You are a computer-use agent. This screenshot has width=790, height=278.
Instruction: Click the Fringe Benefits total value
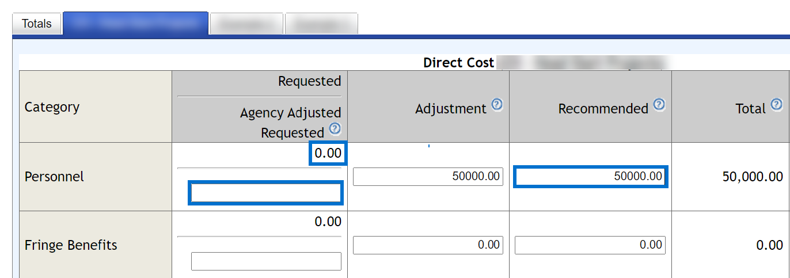tap(769, 245)
